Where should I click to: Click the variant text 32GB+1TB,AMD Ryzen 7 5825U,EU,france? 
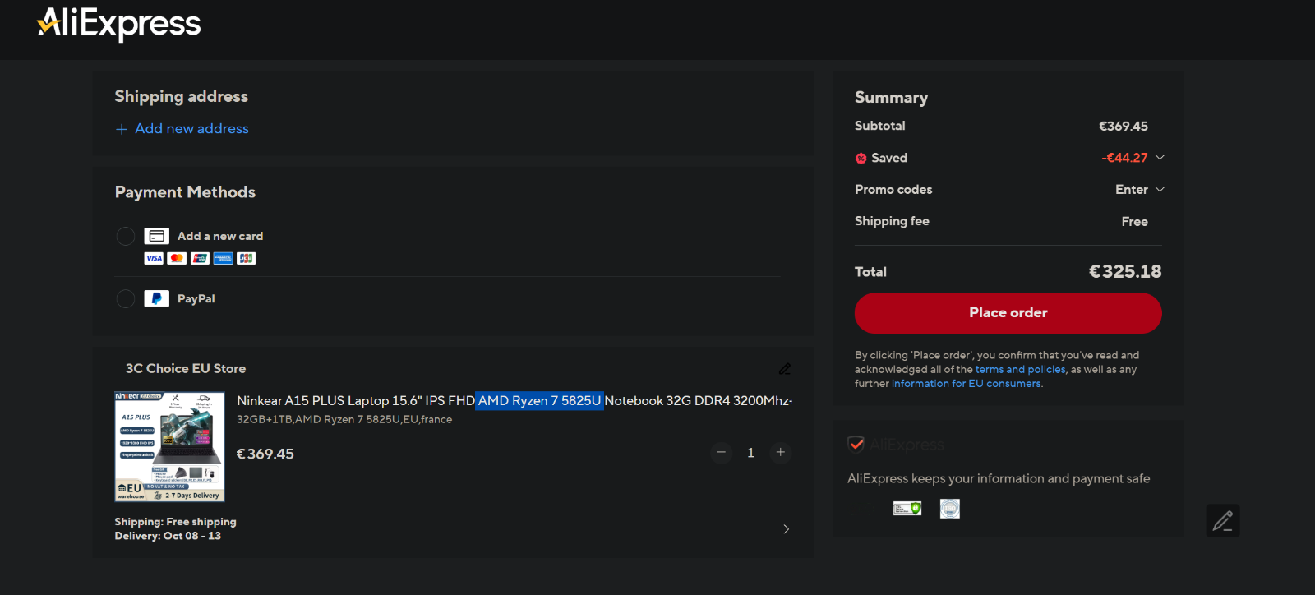click(x=344, y=420)
